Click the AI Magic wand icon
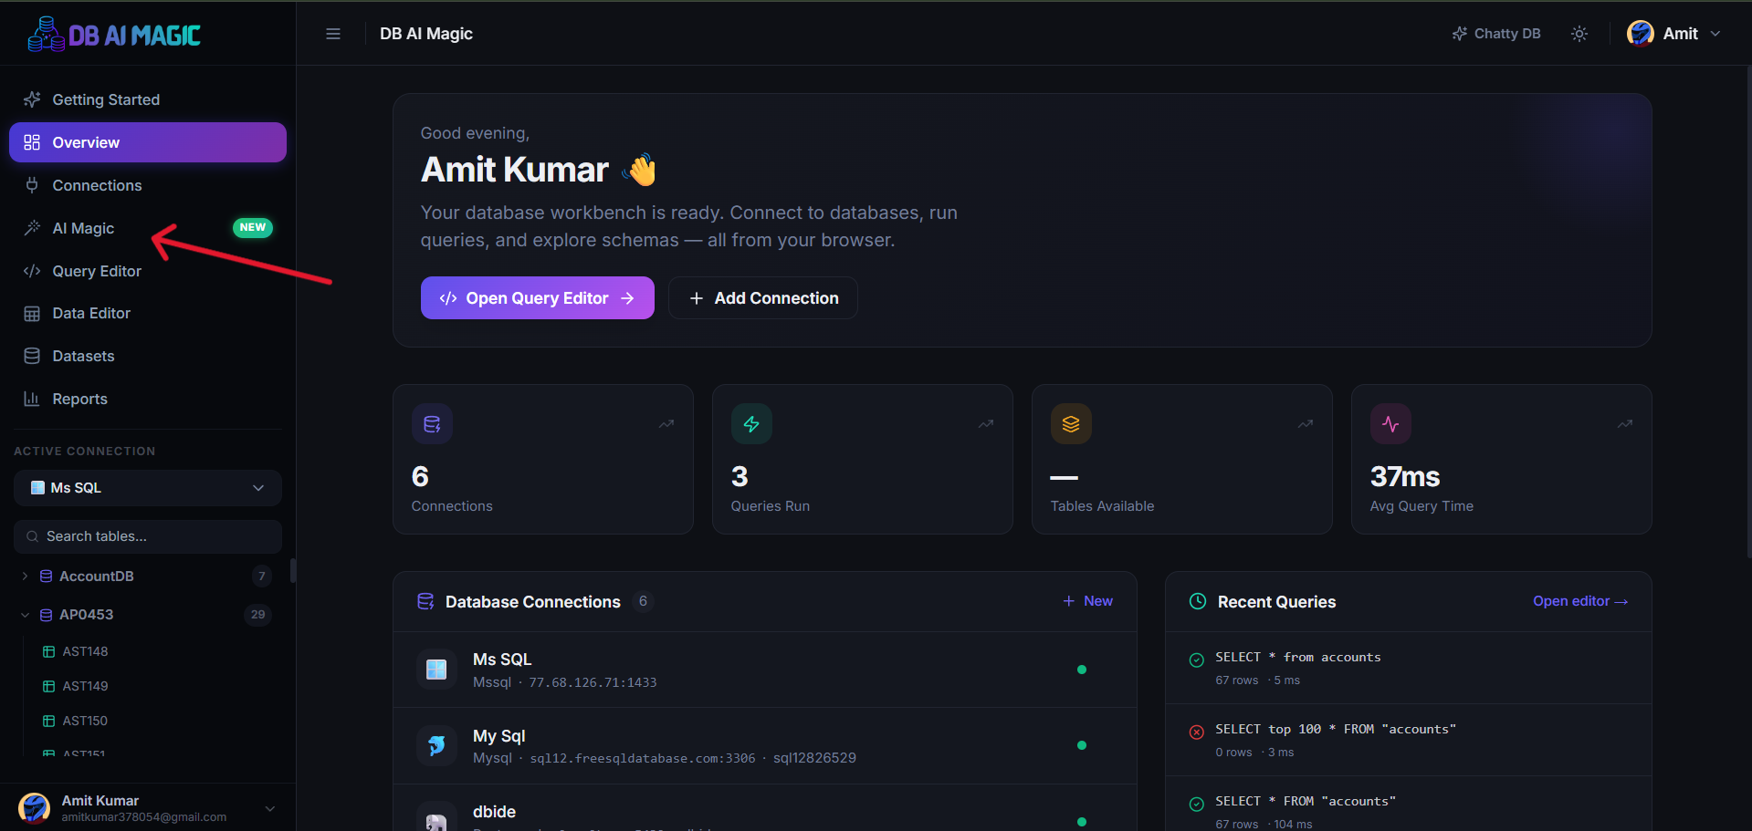 pyautogui.click(x=32, y=228)
